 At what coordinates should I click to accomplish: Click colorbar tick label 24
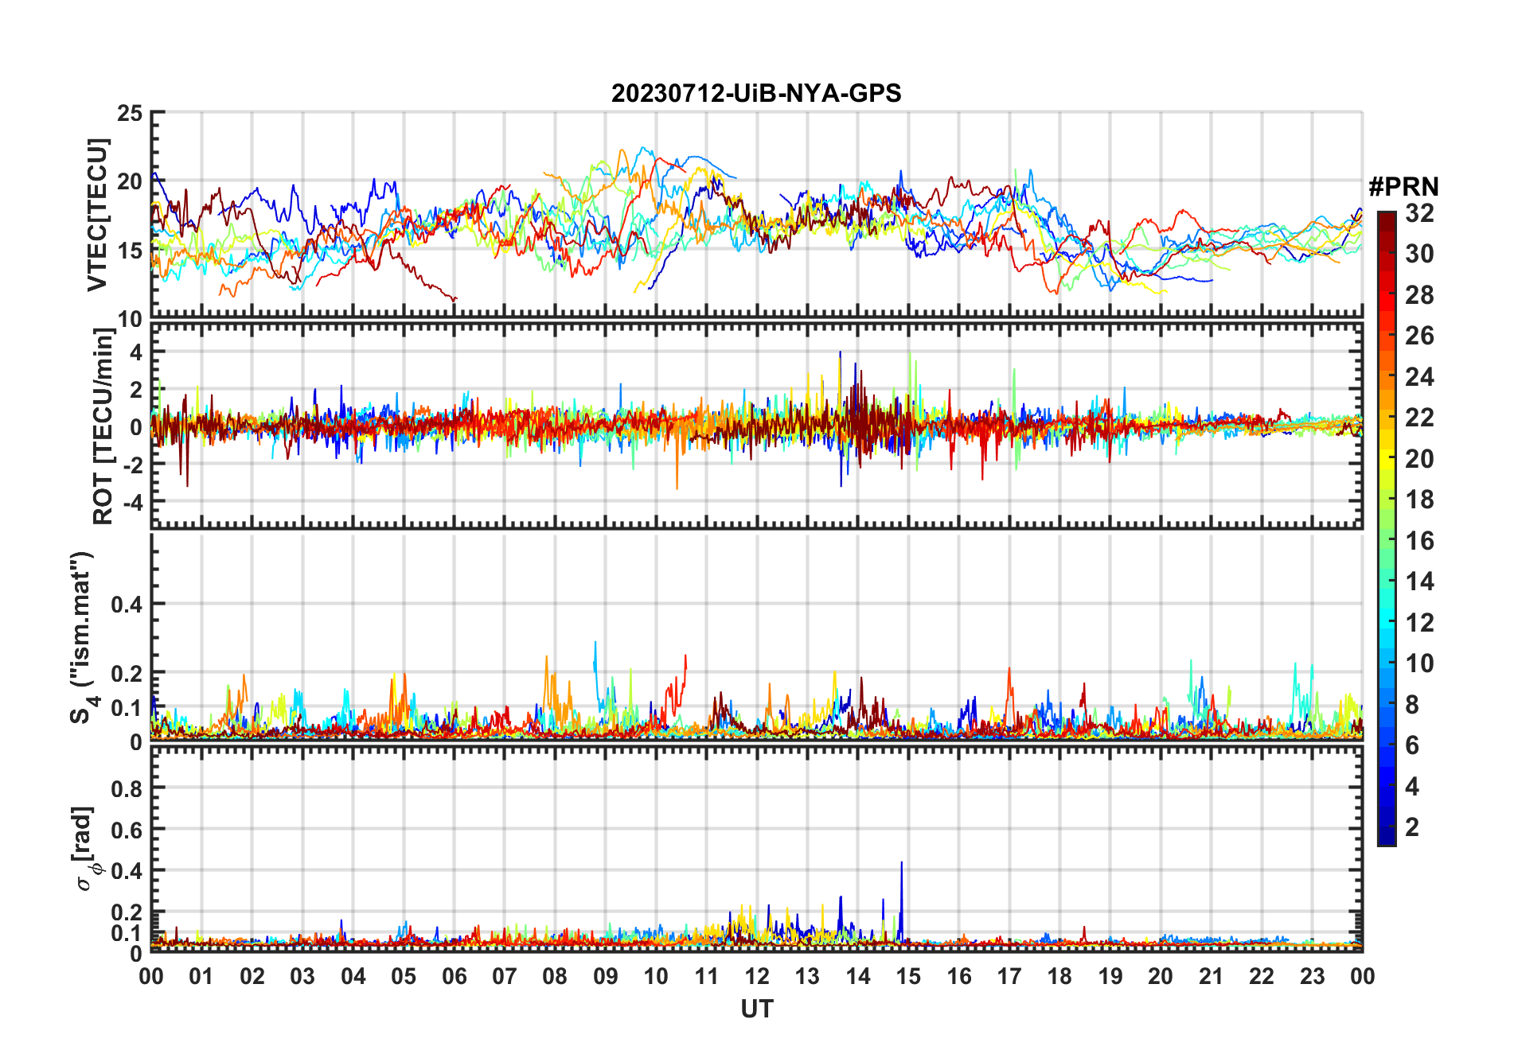pyautogui.click(x=1419, y=377)
